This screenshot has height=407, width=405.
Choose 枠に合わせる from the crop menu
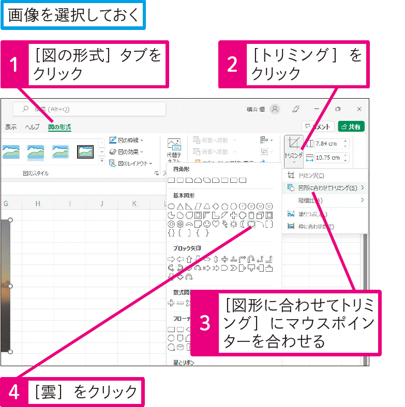tap(325, 226)
